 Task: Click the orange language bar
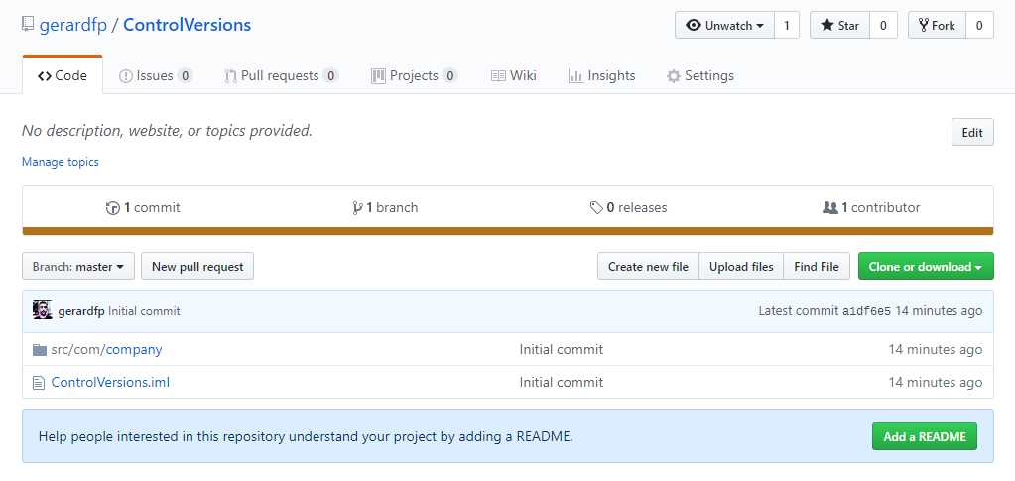click(507, 231)
